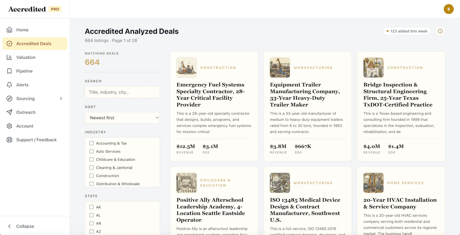Click the Home house icon in sidebar
The height and width of the screenshot is (235, 460).
9,30
